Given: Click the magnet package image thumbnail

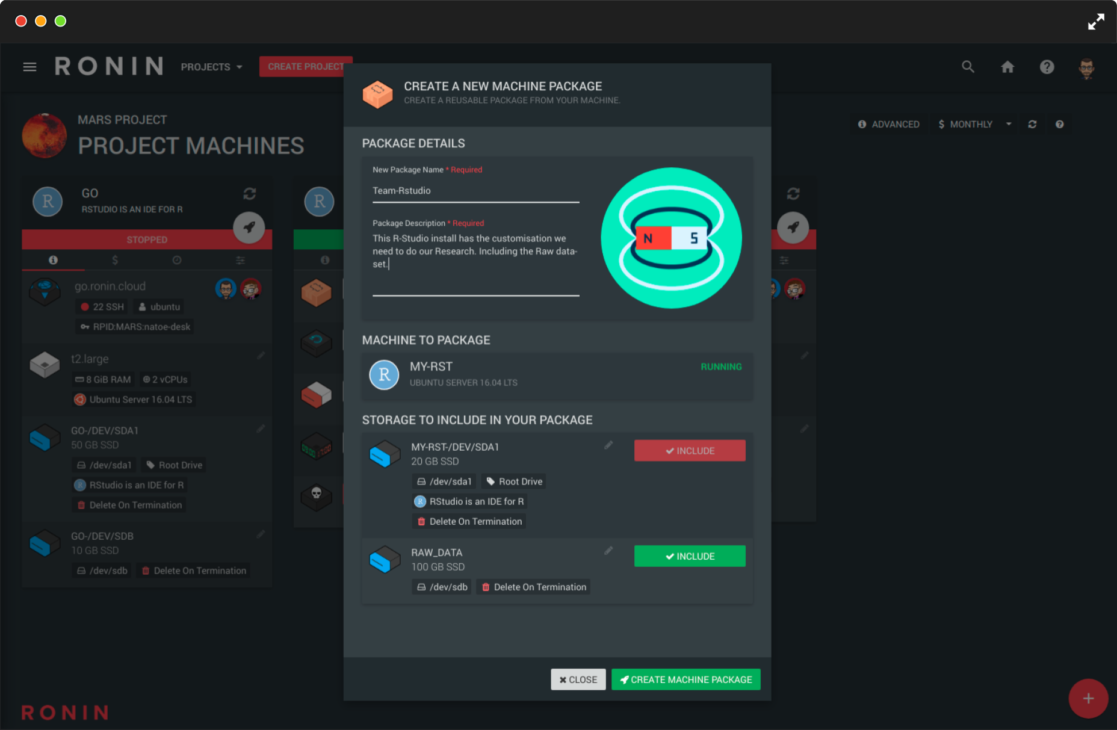Looking at the screenshot, I should (671, 238).
